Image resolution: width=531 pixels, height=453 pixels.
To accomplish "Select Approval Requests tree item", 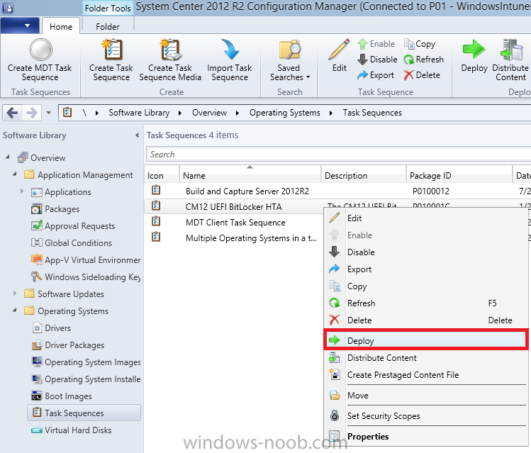I will click(73, 226).
